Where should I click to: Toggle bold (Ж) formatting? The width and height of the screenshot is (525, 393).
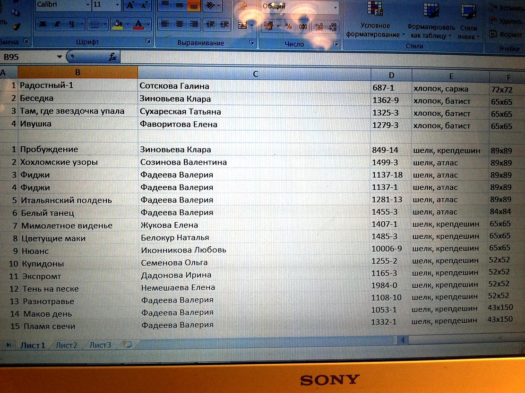43,24
